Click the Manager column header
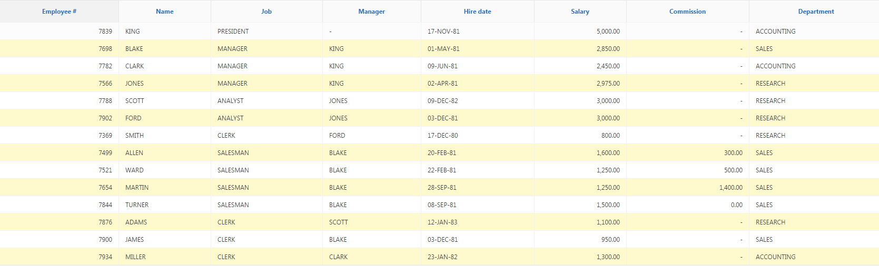 point(372,12)
